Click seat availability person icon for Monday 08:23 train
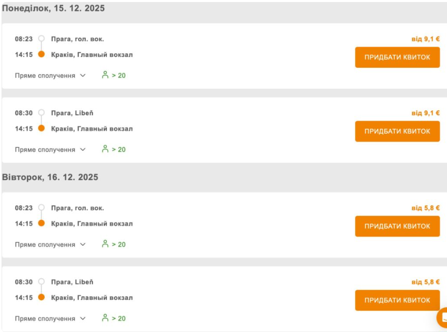The image size is (447, 332). coord(105,75)
